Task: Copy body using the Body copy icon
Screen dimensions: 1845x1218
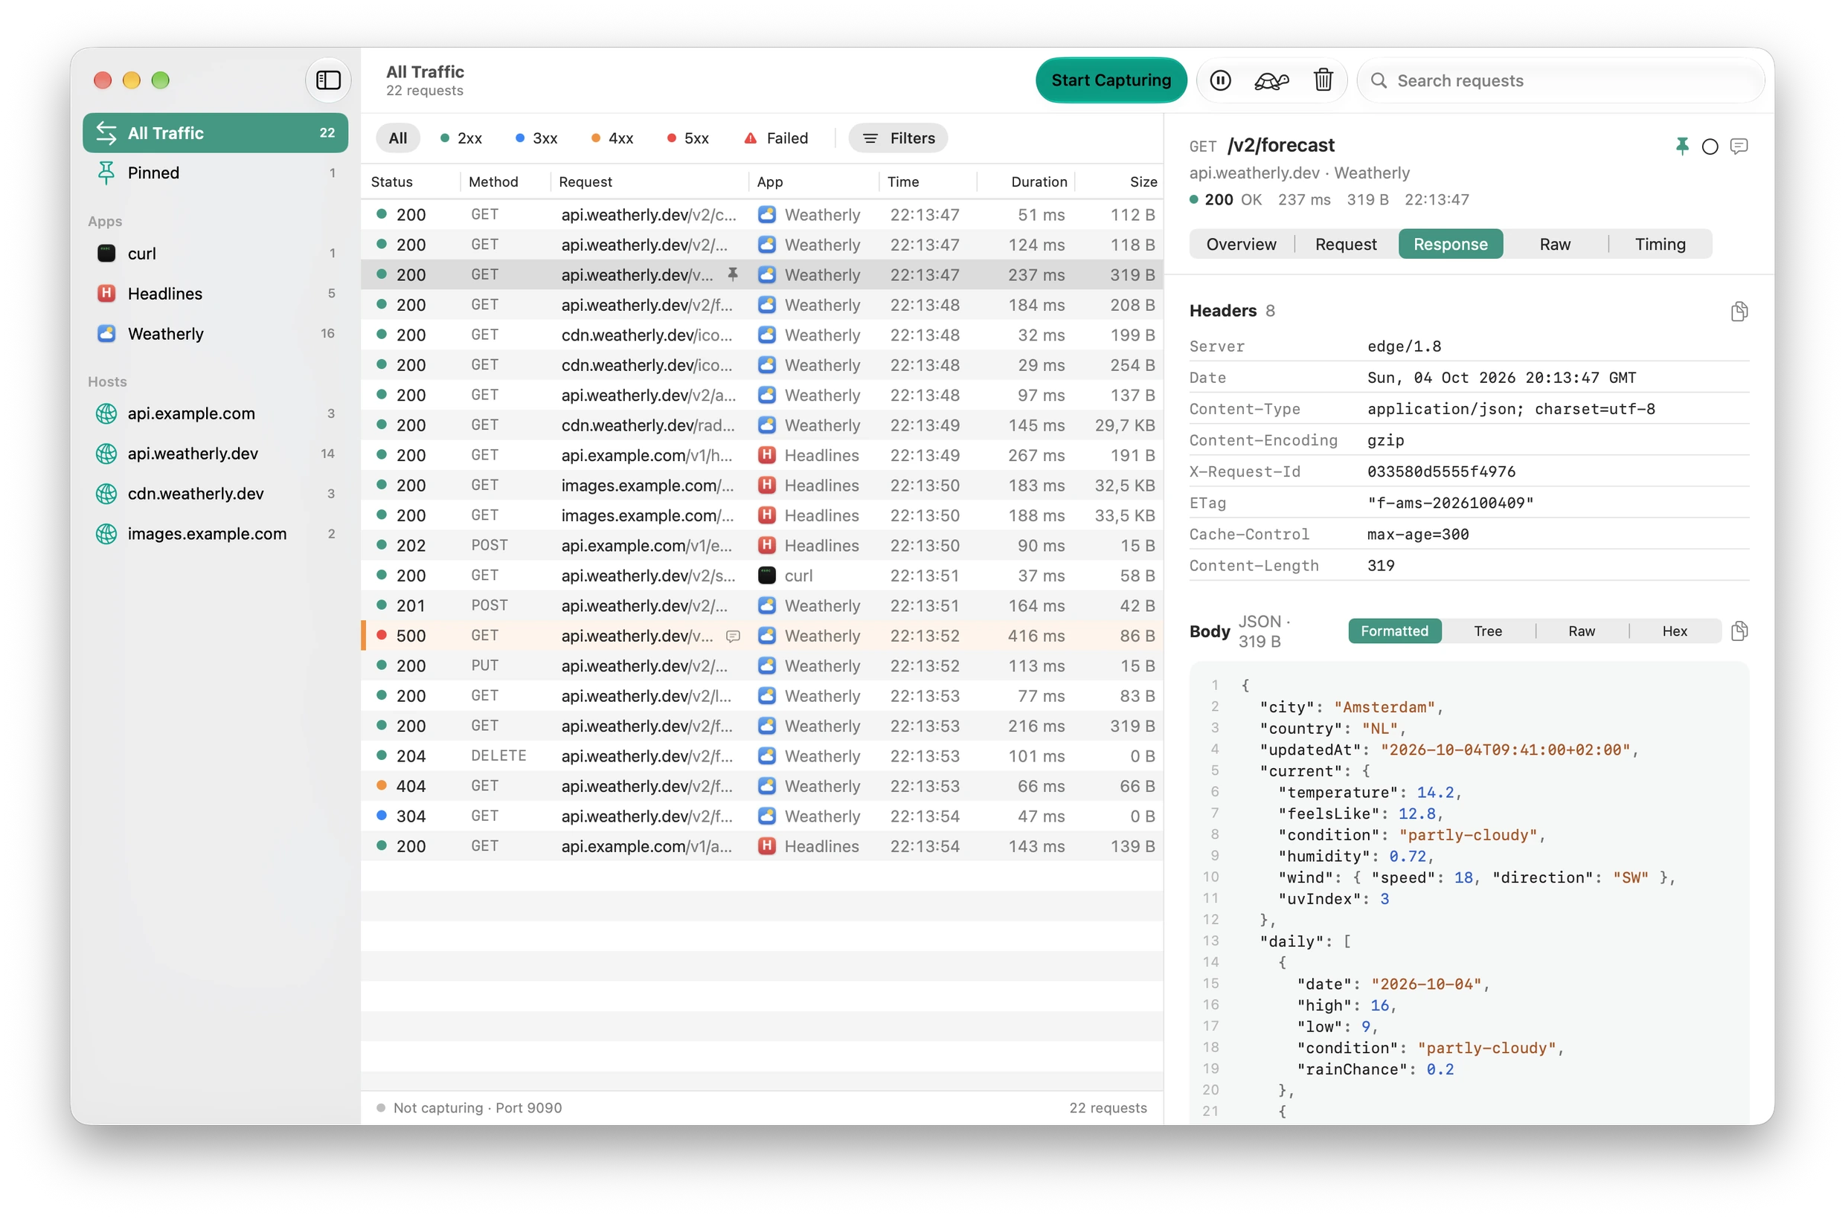Action: pyautogui.click(x=1739, y=631)
